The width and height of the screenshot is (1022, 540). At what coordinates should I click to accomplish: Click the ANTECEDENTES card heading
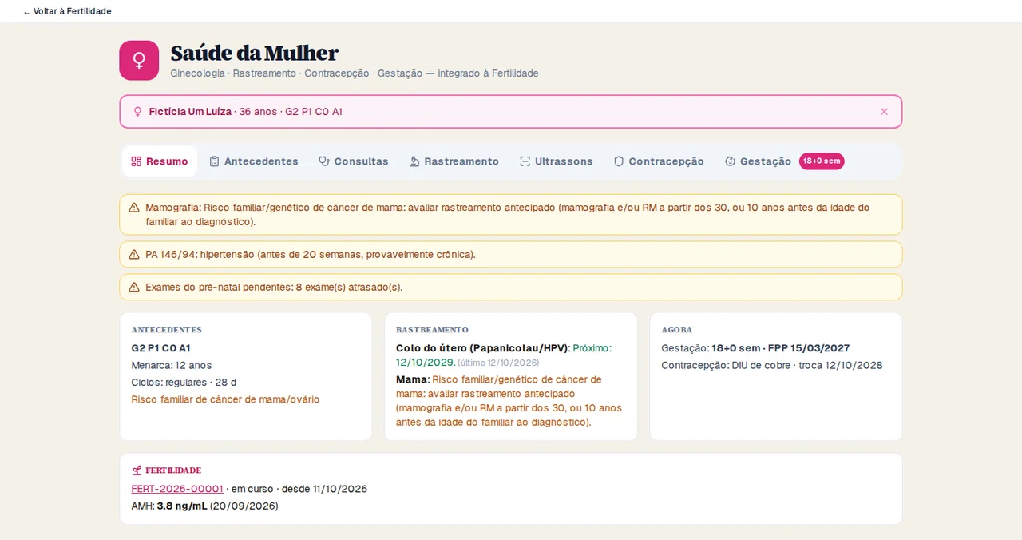coord(166,330)
